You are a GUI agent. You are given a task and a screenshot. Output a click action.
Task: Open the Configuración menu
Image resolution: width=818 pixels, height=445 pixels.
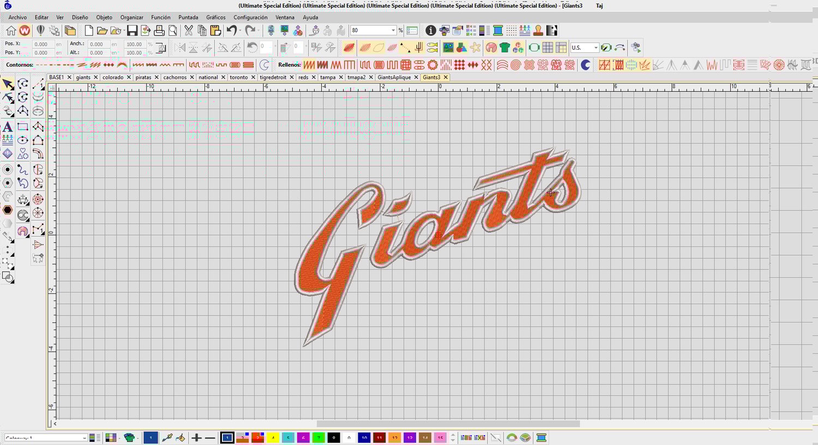[250, 17]
